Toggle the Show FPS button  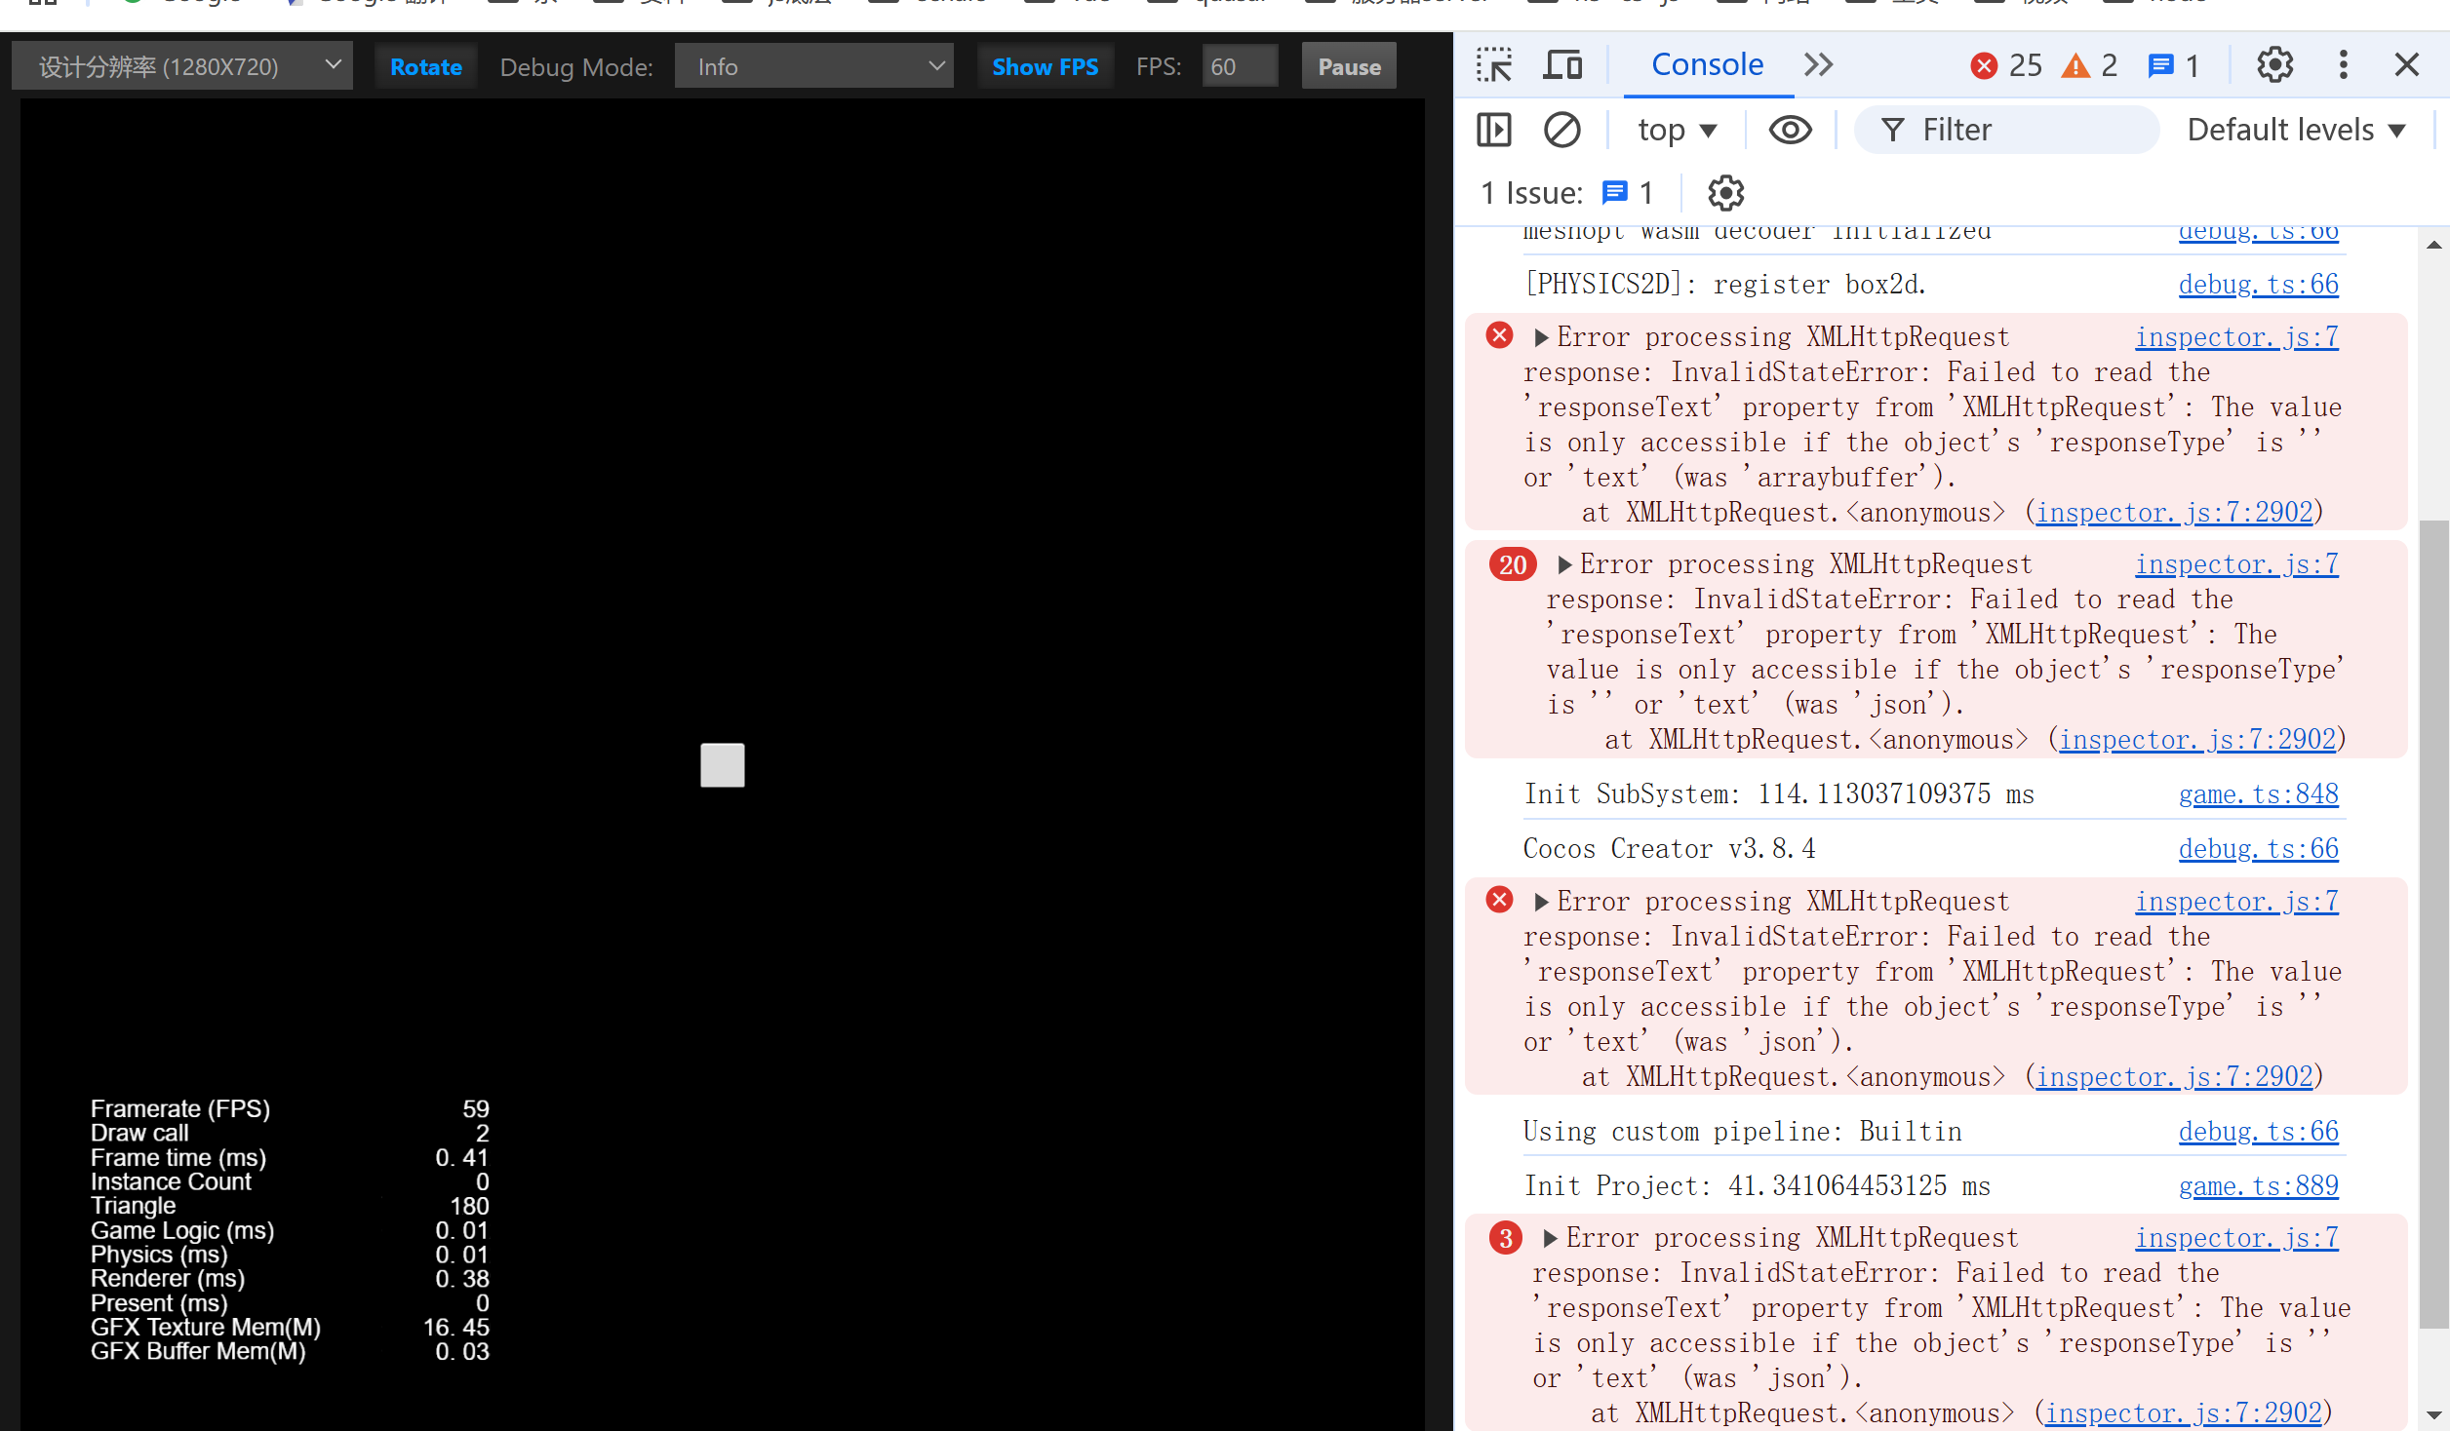click(x=1045, y=66)
